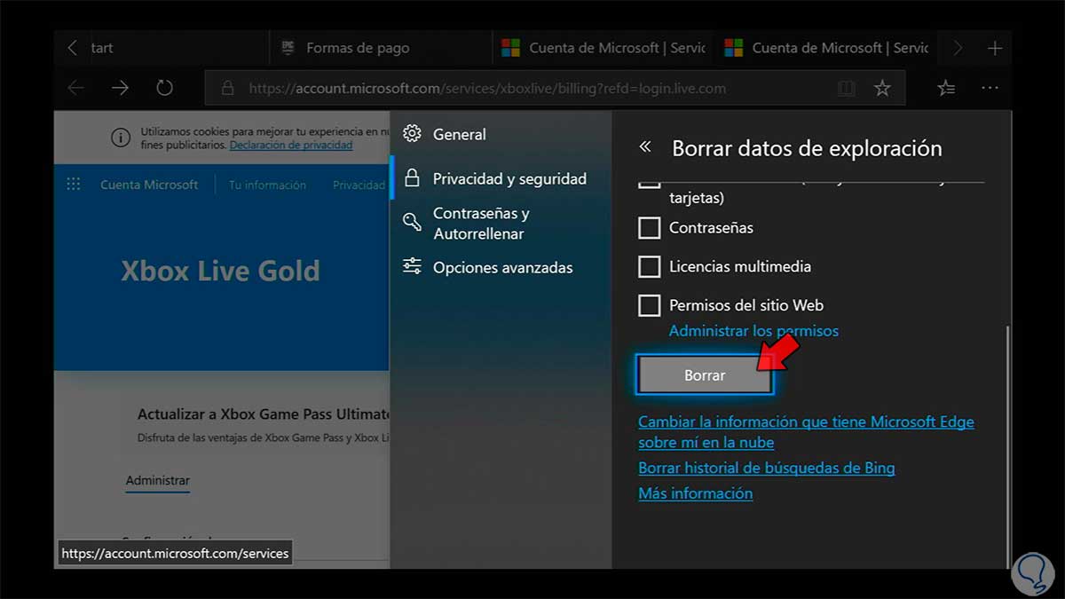Open the Microsoft apps grid icon
The image size is (1065, 599).
coord(74,184)
